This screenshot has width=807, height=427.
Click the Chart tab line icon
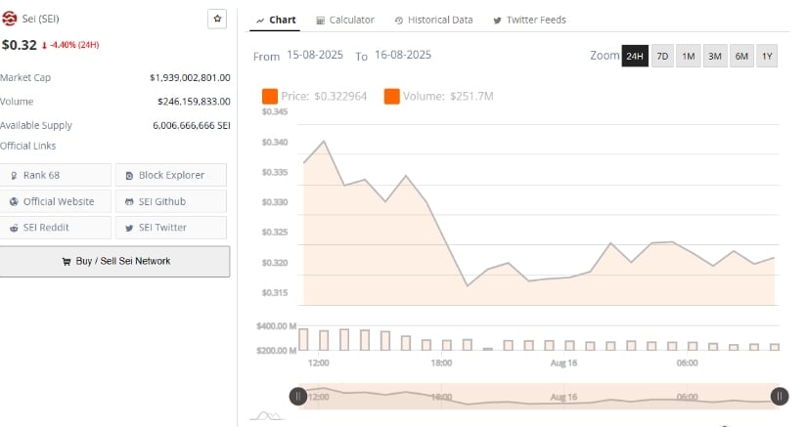pyautogui.click(x=260, y=21)
